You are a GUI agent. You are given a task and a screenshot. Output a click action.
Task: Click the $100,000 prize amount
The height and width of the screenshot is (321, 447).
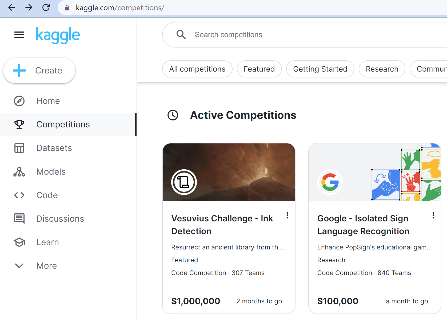(338, 301)
